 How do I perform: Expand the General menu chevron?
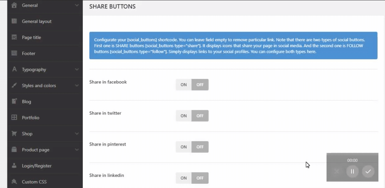click(77, 5)
